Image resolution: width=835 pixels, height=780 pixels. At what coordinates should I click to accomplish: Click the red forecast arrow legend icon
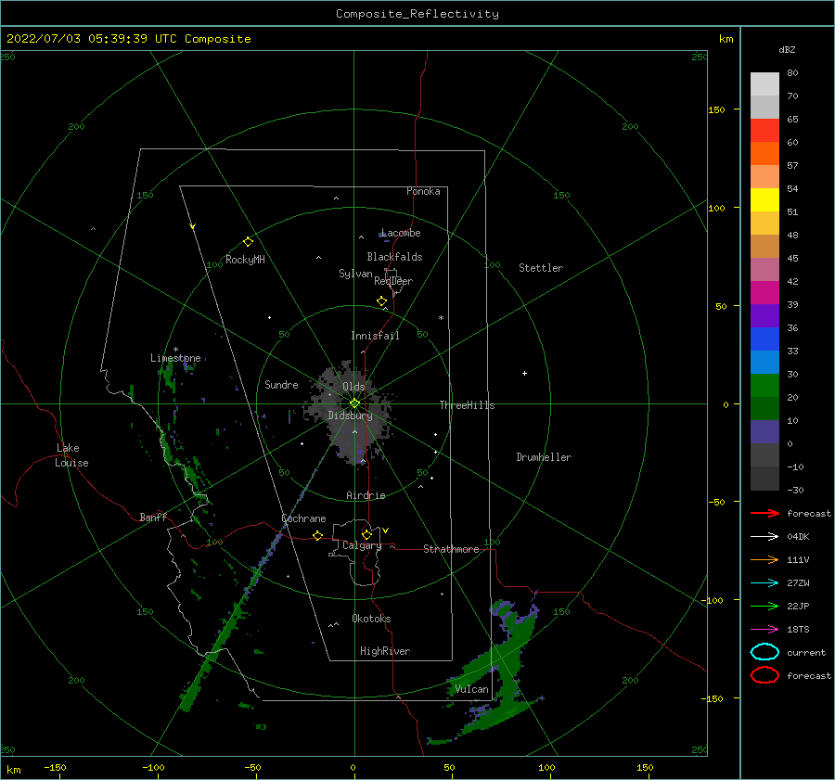point(764,513)
